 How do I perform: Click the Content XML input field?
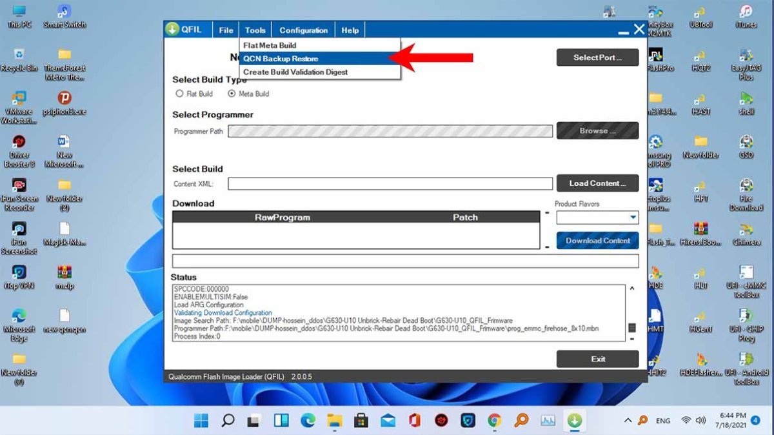pos(390,184)
